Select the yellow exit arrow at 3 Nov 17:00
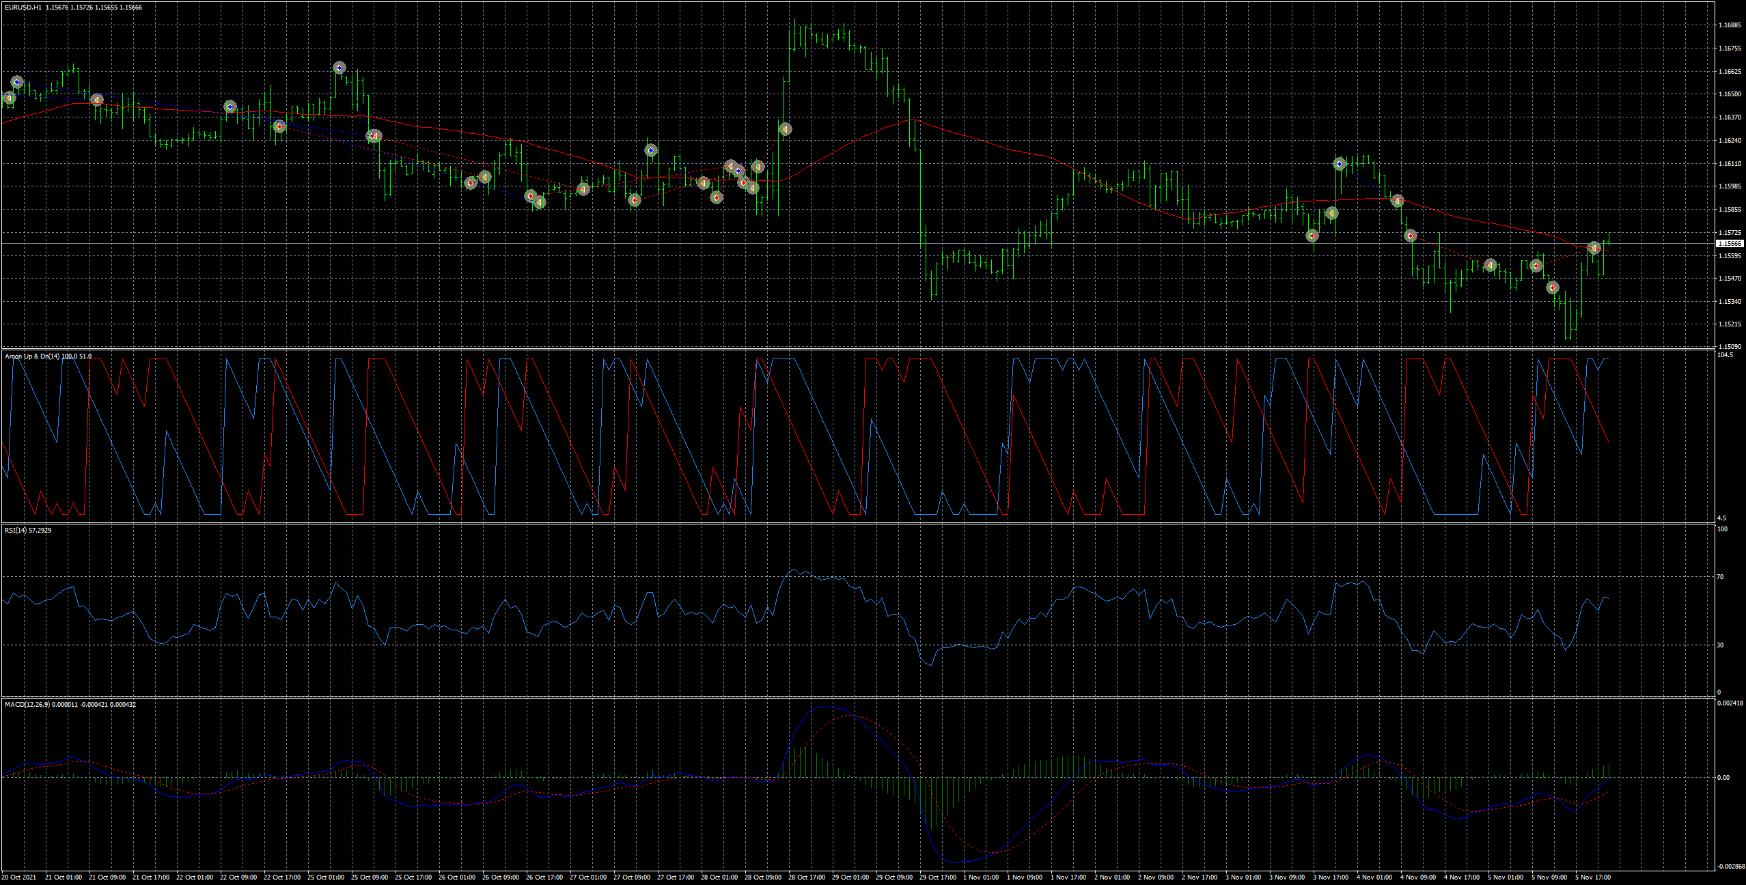This screenshot has width=1746, height=885. [x=1331, y=213]
